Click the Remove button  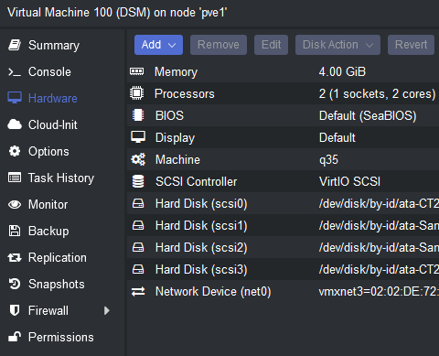[x=219, y=45]
